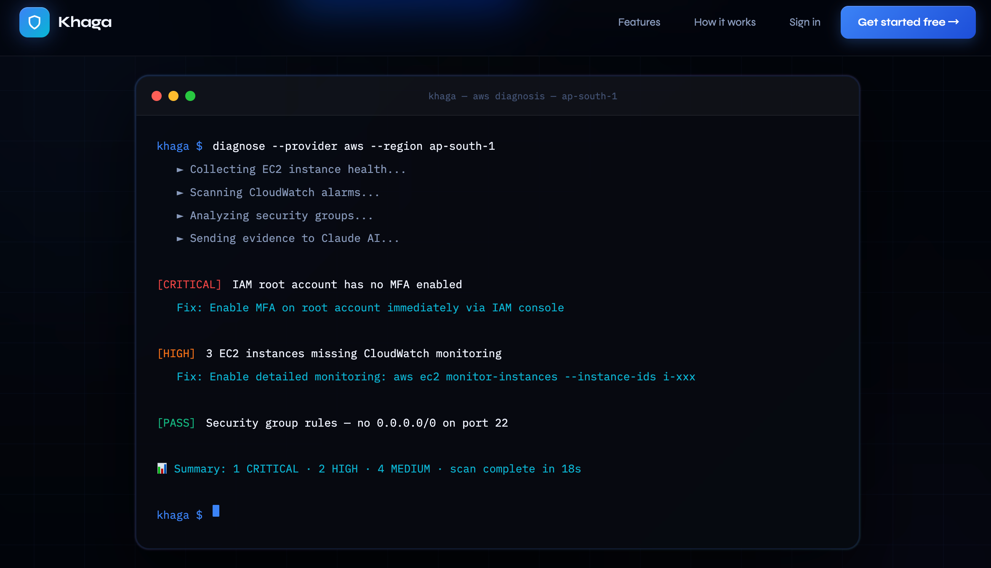The height and width of the screenshot is (568, 991).
Task: Click the green maximize dot on terminal
Action: click(x=190, y=96)
